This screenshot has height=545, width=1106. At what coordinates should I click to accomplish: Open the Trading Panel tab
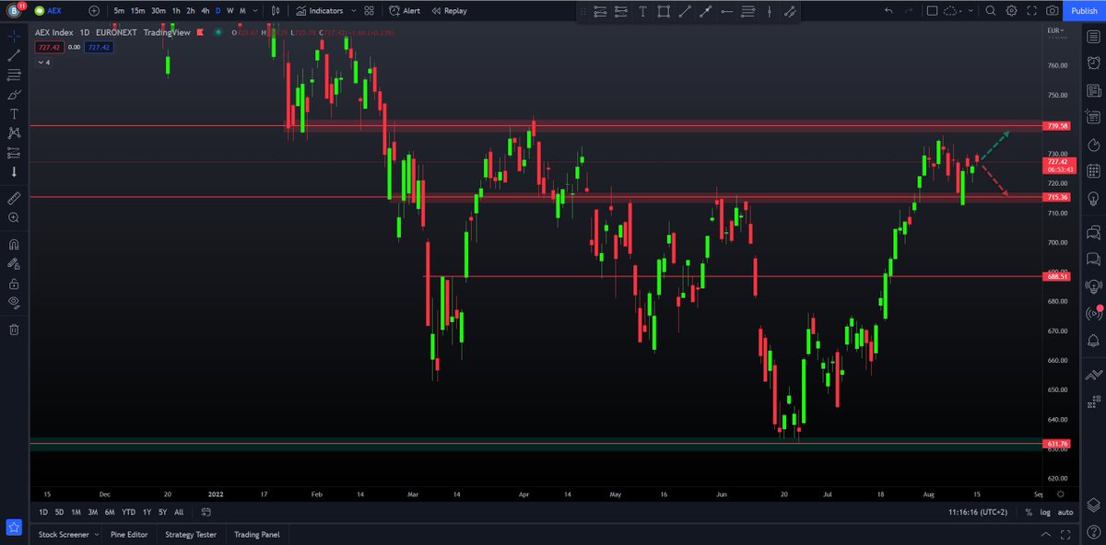tap(256, 534)
